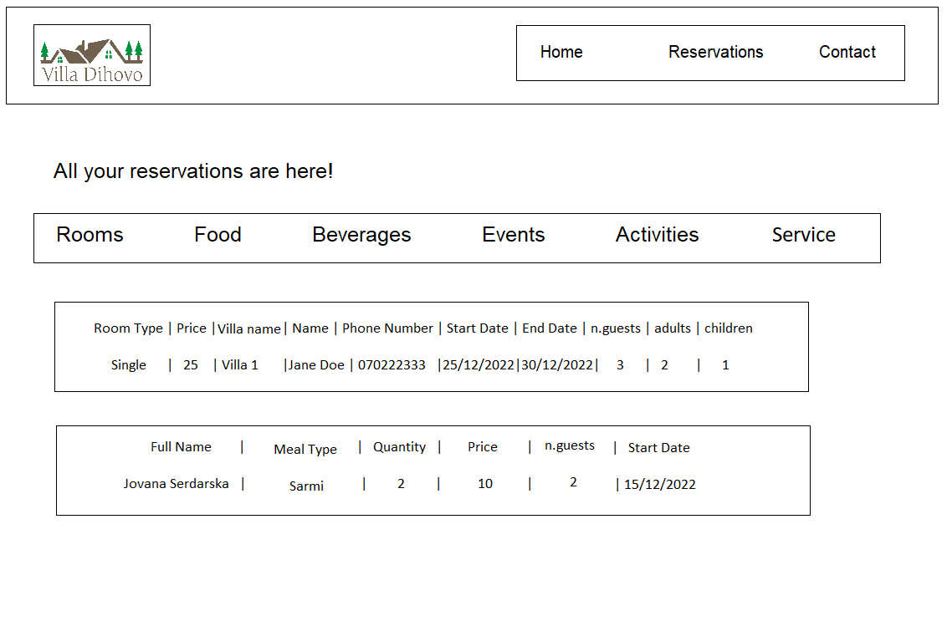Image resolution: width=947 pixels, height=626 pixels.
Task: Click the Sarmi meal entry
Action: click(306, 486)
